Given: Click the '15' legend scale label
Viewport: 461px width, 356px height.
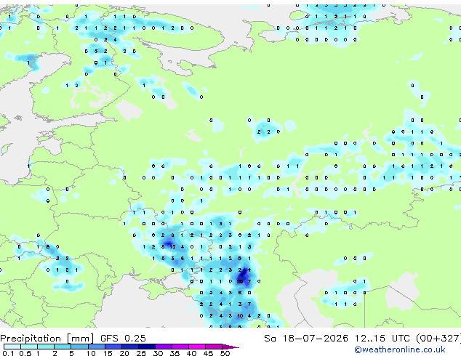Looking at the screenshot, I should point(108,353).
